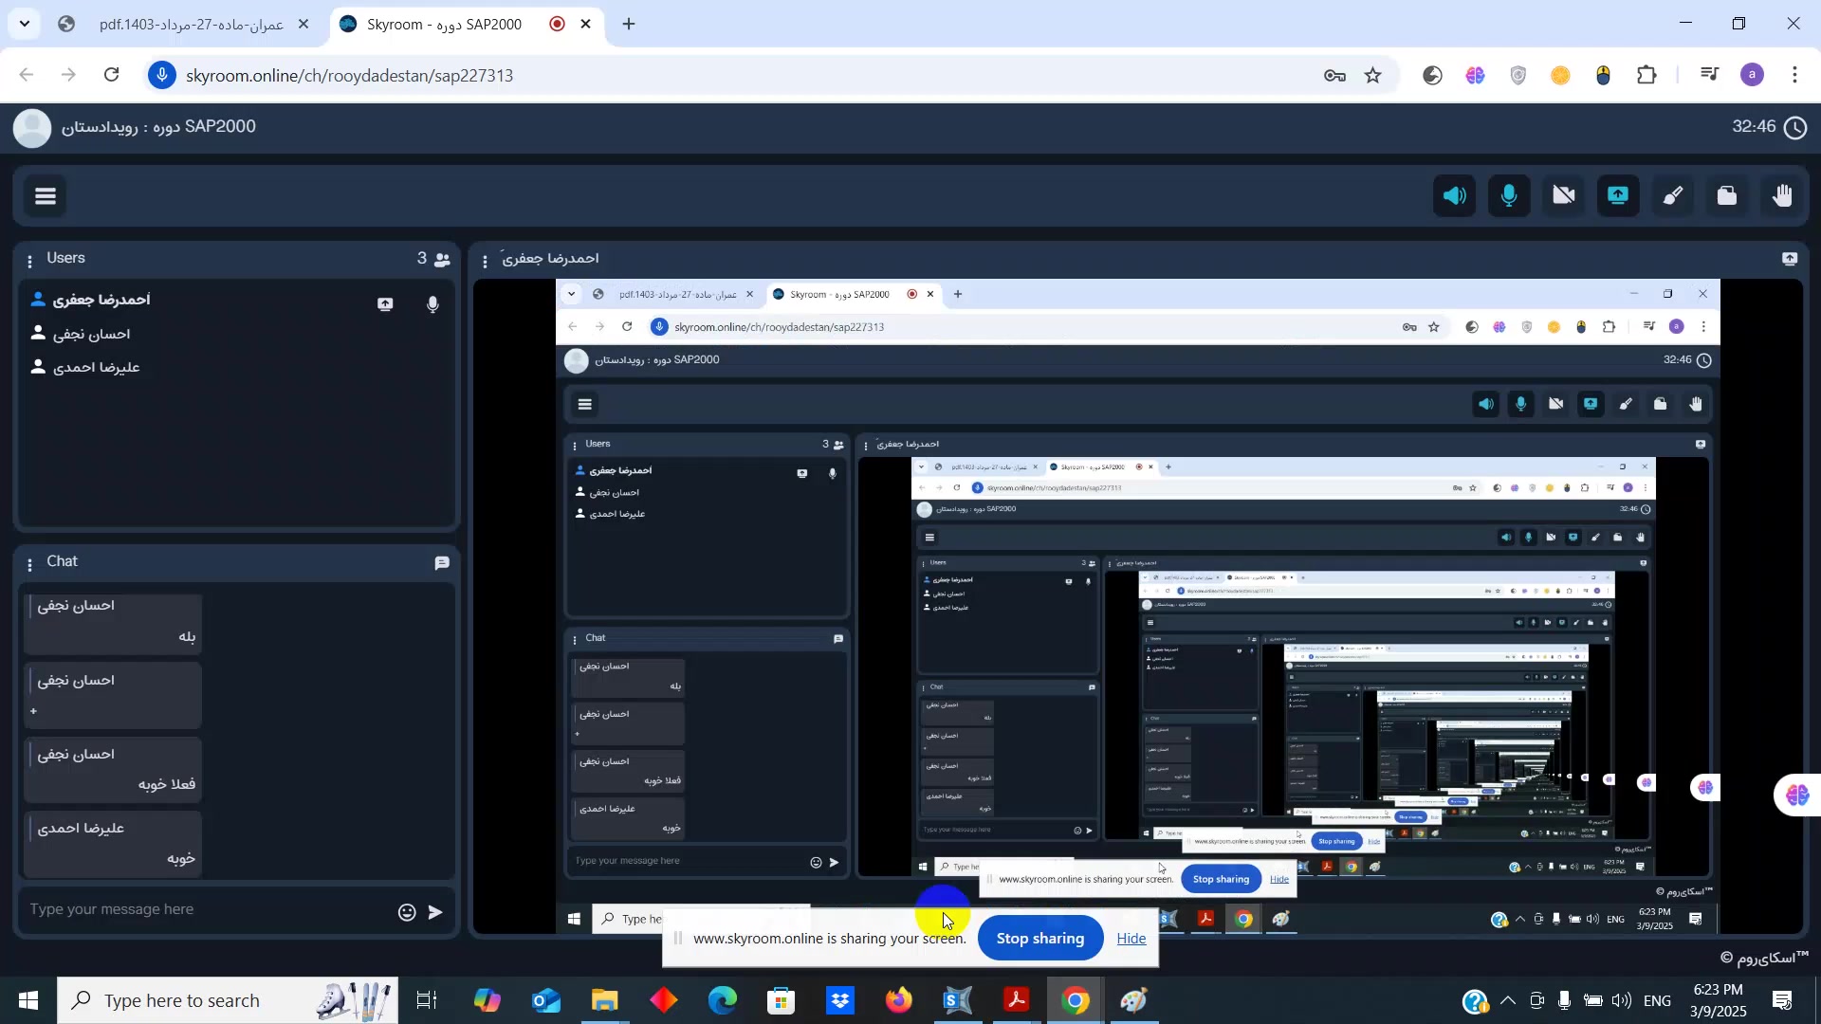Screen dimensions: 1821x1024
Task: Click microphone icon next to احمدرضا جعفری
Action: tap(432, 304)
